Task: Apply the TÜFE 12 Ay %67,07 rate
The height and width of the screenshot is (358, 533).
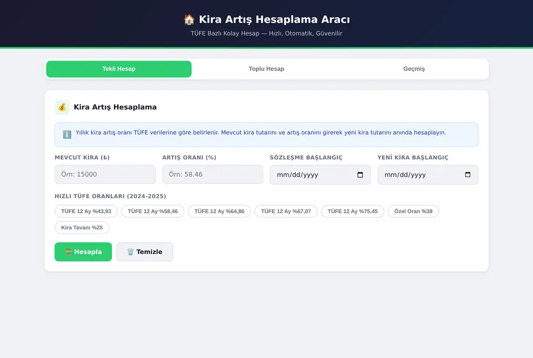Action: [x=286, y=211]
